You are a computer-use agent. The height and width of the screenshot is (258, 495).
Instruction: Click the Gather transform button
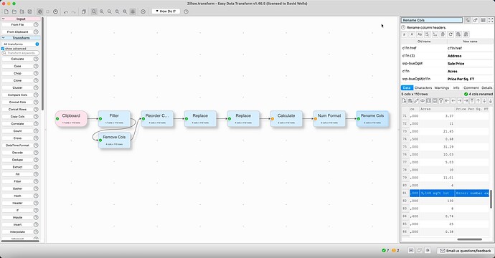17,188
